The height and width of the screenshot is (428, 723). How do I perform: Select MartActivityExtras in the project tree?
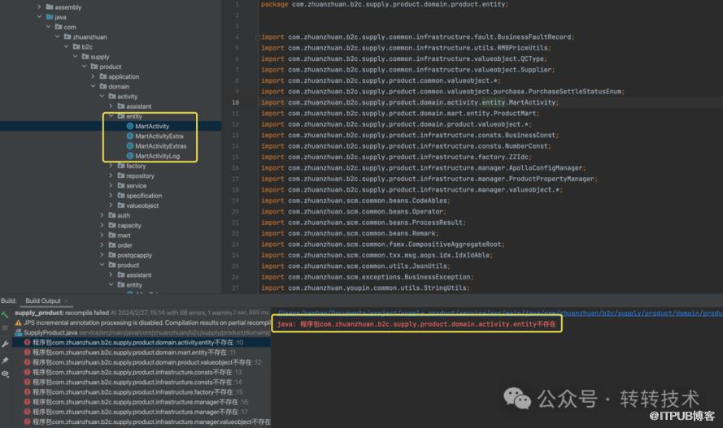tap(161, 146)
